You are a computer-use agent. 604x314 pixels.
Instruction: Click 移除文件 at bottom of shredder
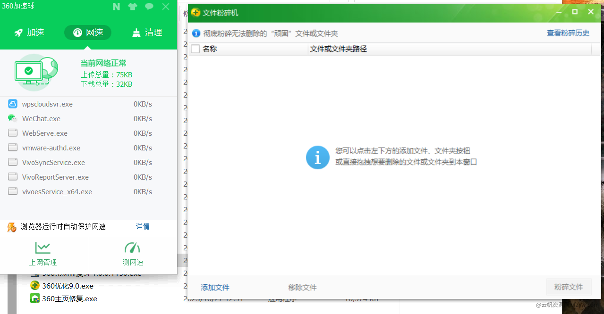(x=302, y=288)
